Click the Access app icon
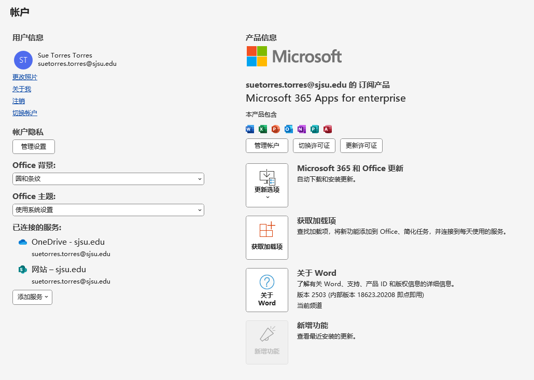Screen dimensions: 534x380 tap(328, 129)
